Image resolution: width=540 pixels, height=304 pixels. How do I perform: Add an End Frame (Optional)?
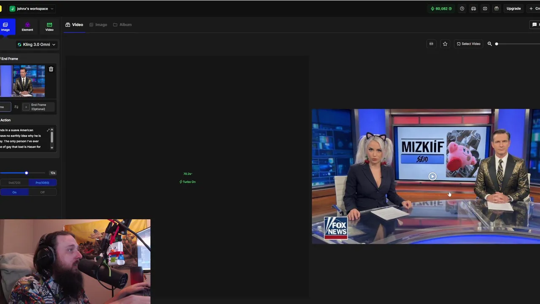pos(38,107)
